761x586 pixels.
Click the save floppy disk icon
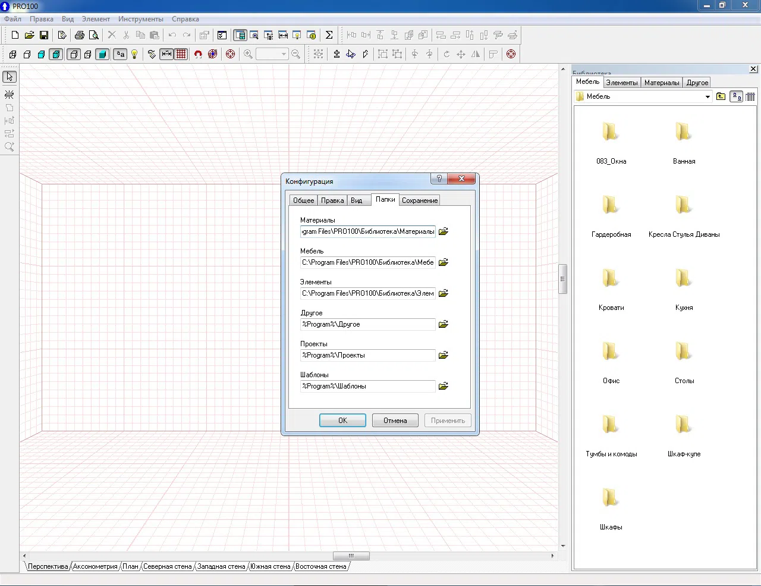pos(44,35)
